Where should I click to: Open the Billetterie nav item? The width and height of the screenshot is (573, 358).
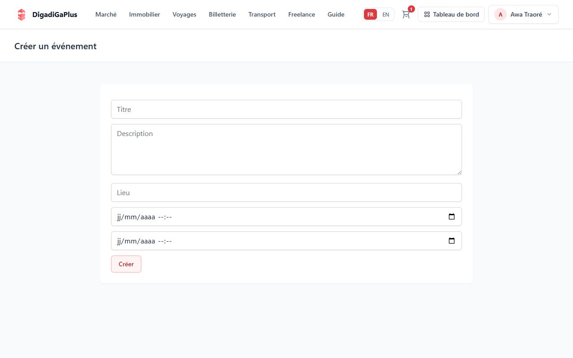pyautogui.click(x=222, y=14)
